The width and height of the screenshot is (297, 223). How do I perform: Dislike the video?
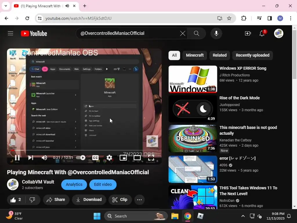pos(32,200)
